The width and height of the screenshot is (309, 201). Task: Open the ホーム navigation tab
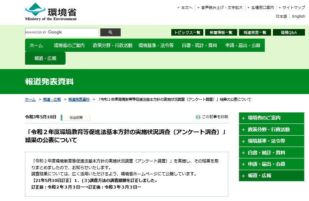(36, 46)
